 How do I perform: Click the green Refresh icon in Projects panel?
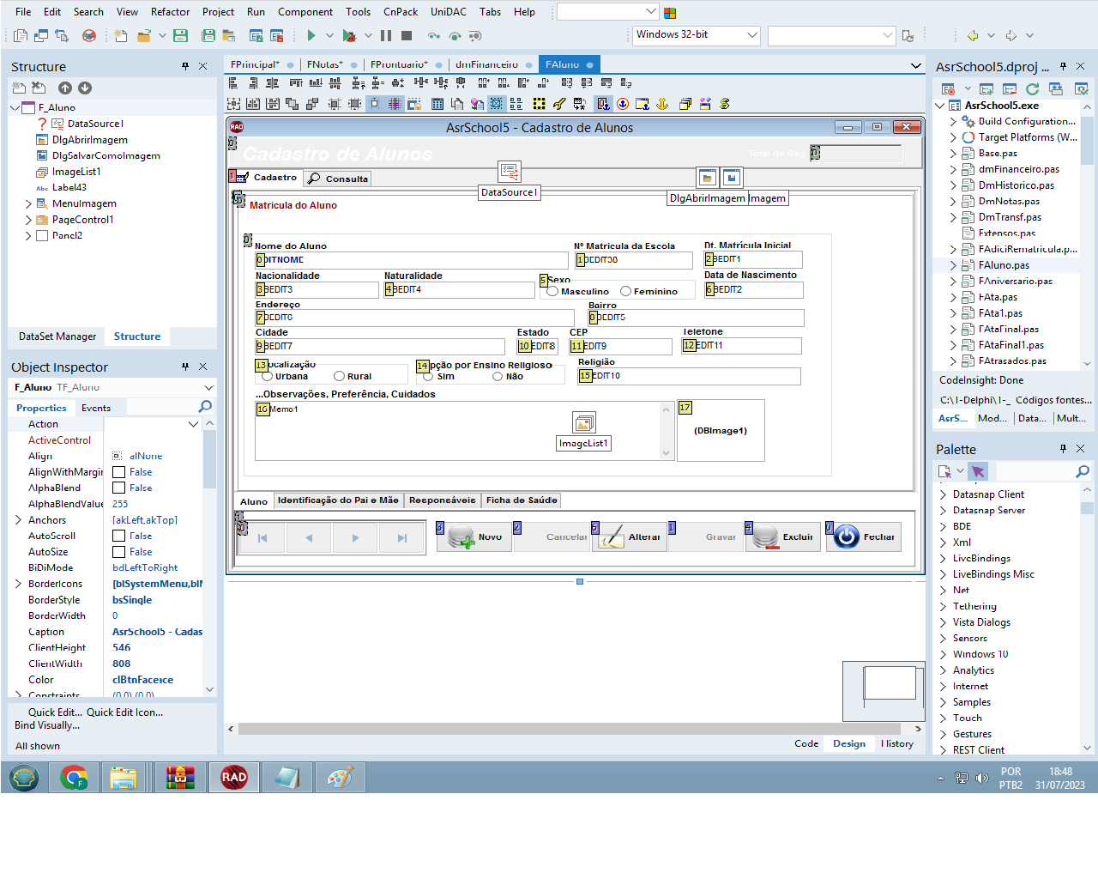[1032, 88]
